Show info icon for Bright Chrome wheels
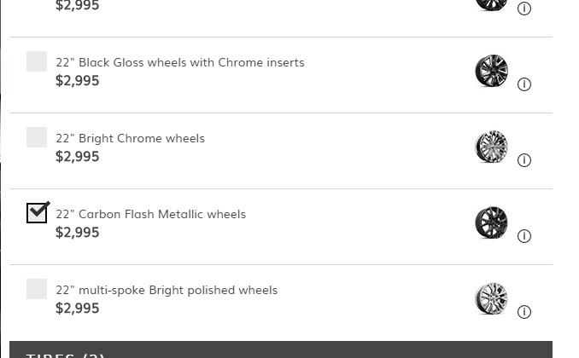This screenshot has height=358, width=579. tap(524, 160)
